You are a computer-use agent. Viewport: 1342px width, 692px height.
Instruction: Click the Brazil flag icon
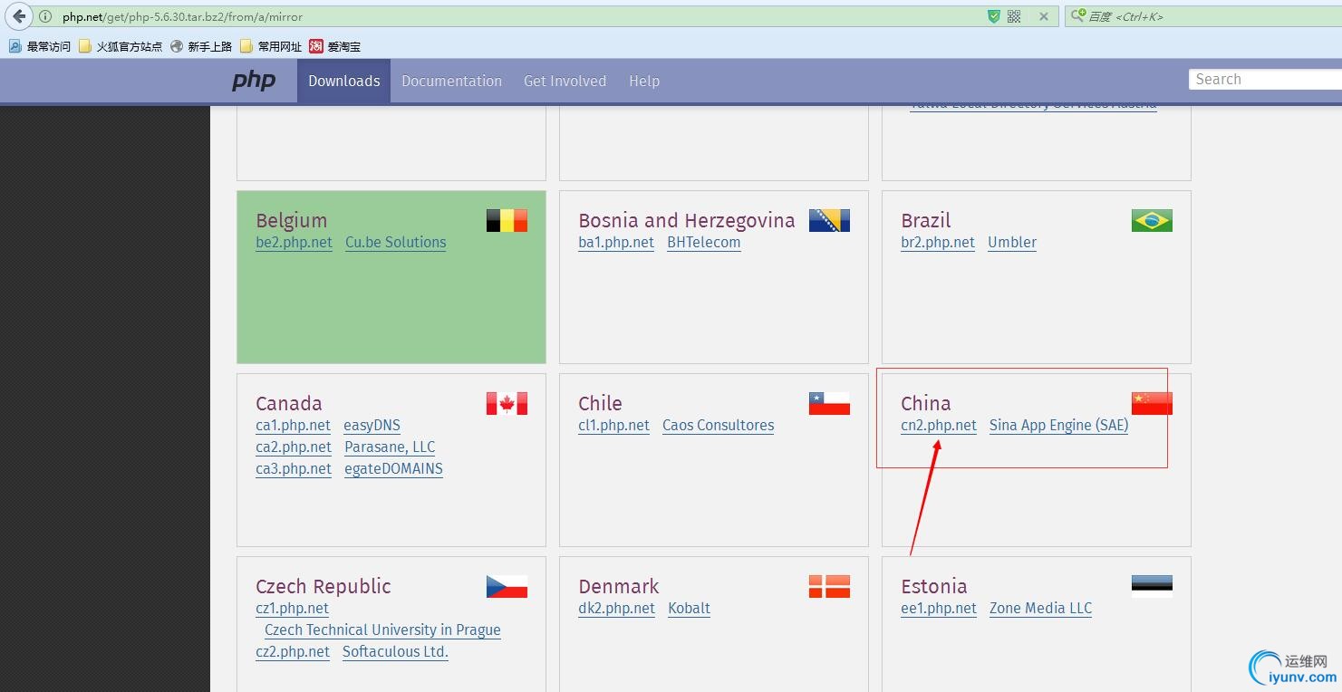[1152, 220]
